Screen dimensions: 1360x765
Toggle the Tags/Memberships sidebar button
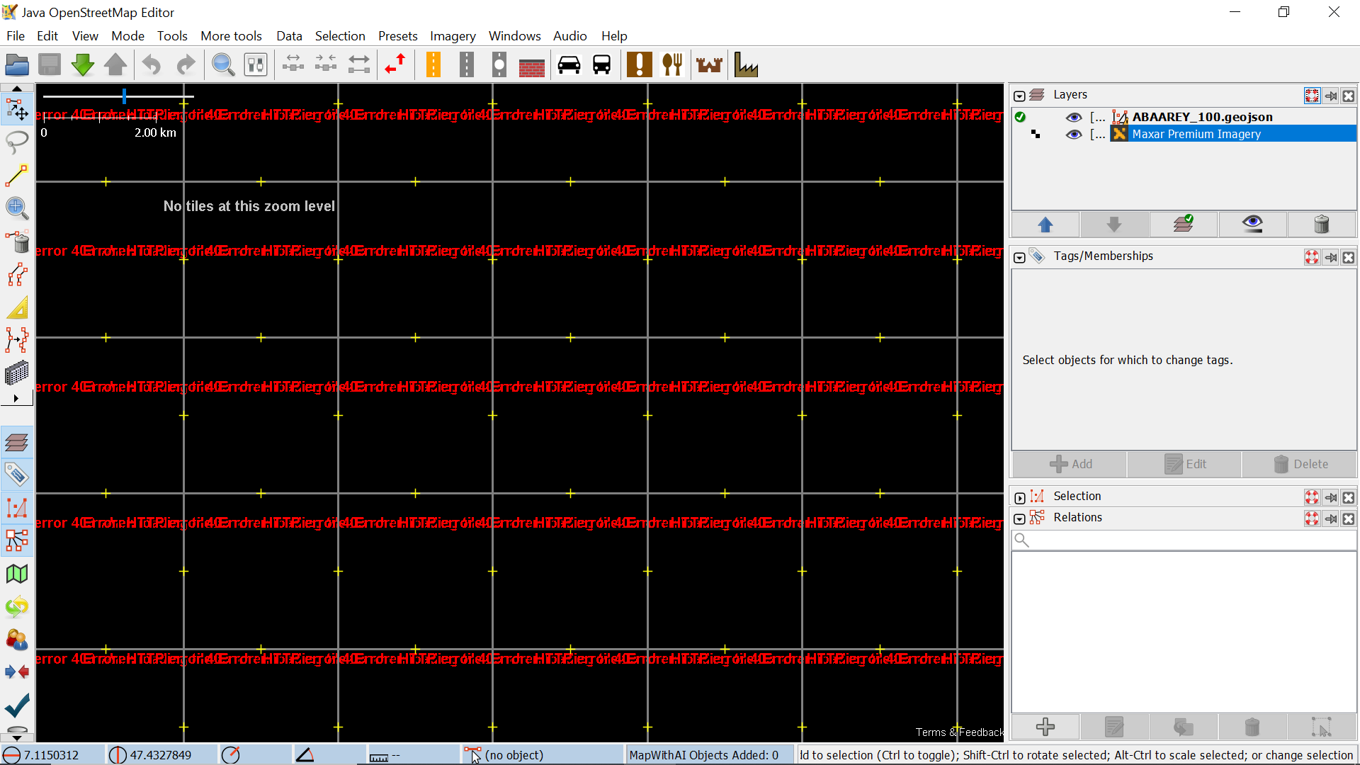tap(17, 475)
